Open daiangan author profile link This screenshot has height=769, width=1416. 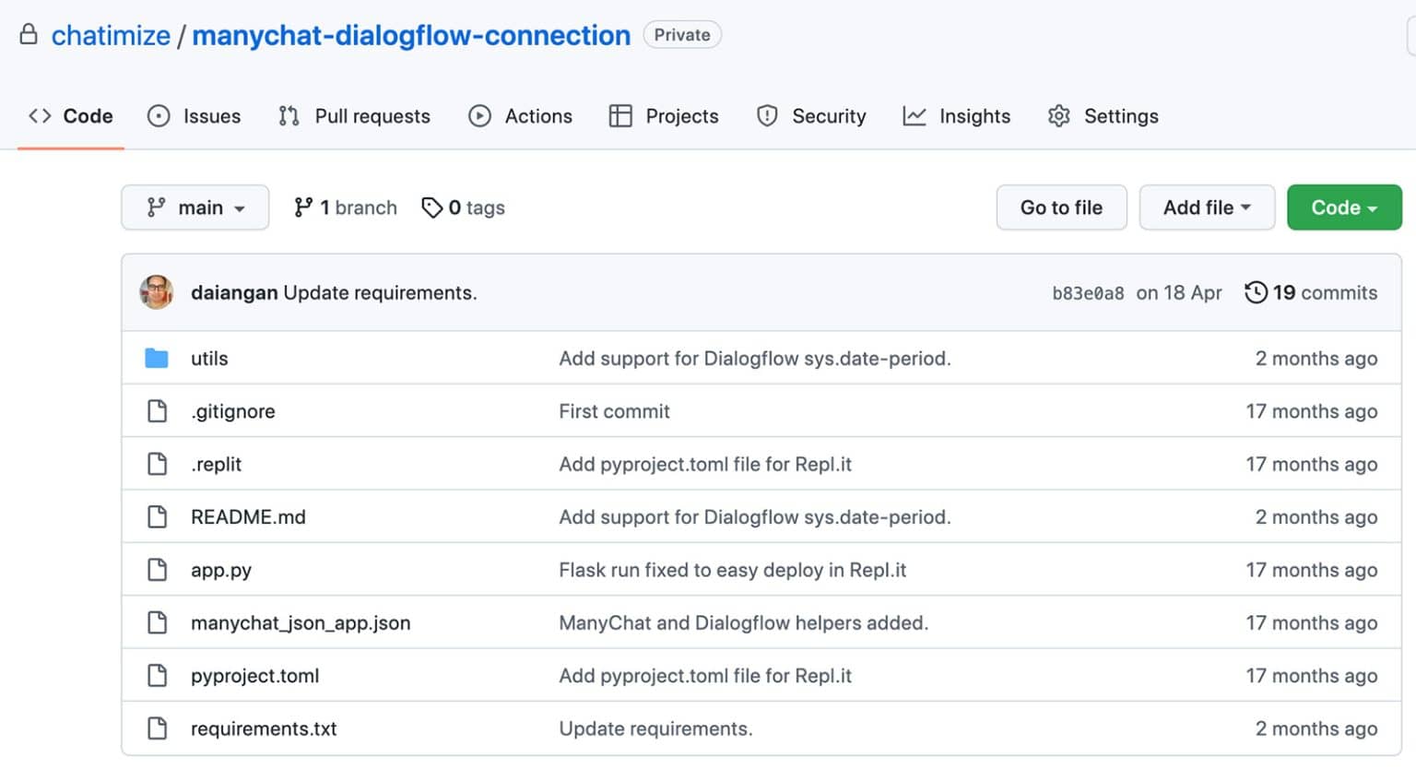234,293
